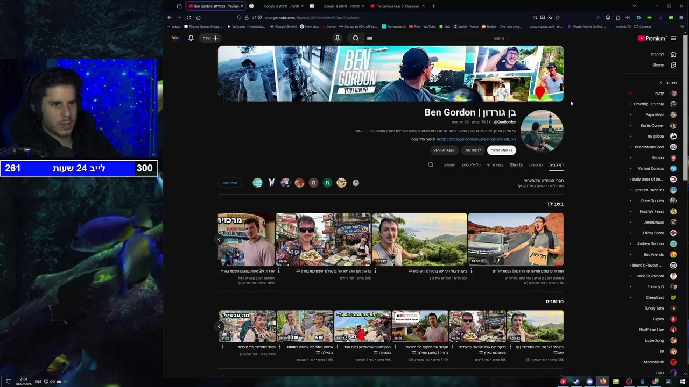Open Home icon in the YouTube sidebar

[673, 54]
